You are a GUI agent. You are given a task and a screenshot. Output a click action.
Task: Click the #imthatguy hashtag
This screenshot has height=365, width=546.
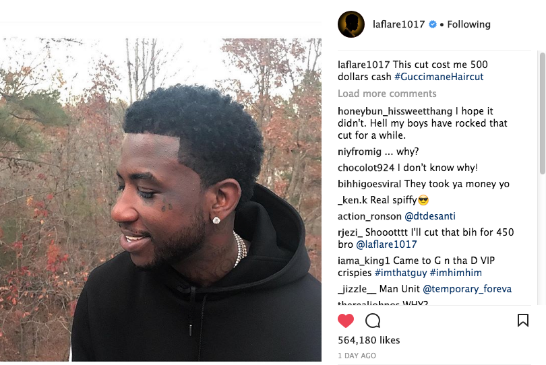pos(400,273)
